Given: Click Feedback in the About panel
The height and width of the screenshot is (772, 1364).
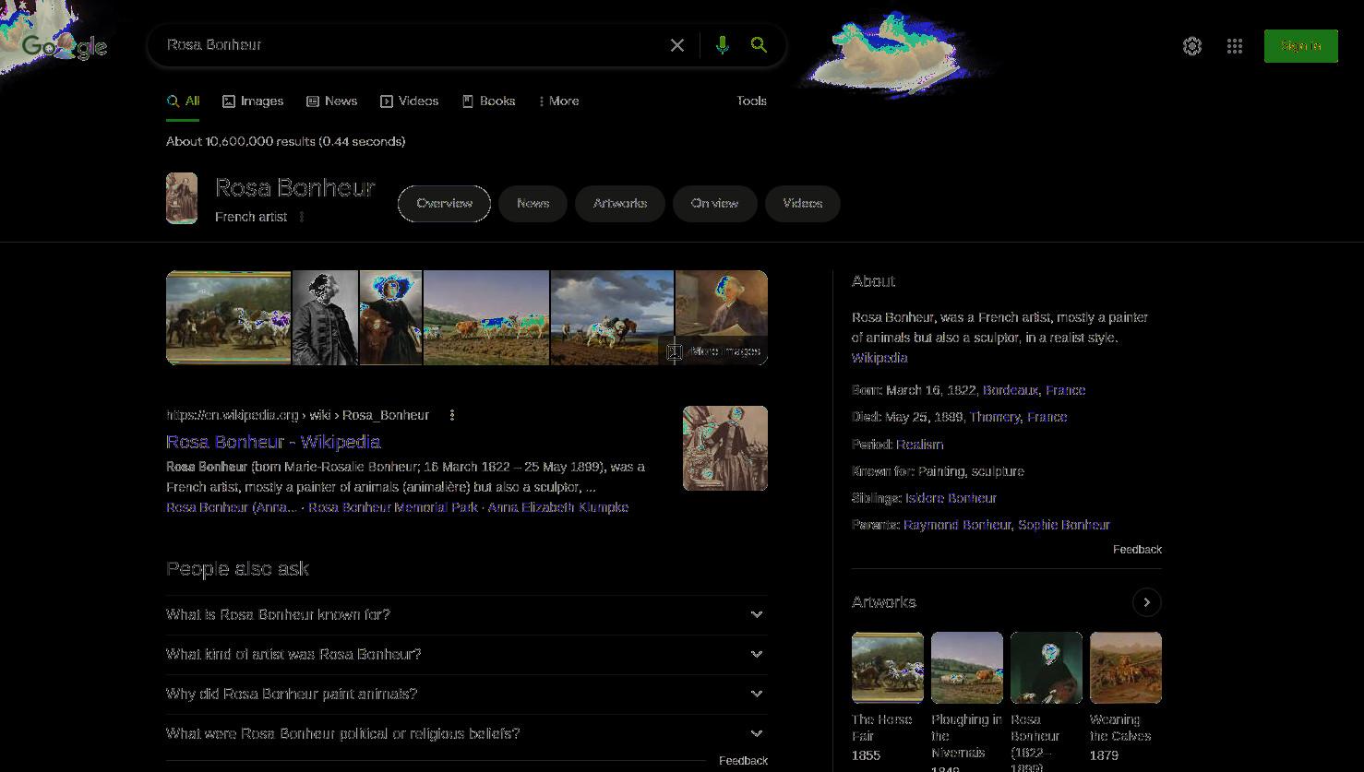Looking at the screenshot, I should [1137, 550].
